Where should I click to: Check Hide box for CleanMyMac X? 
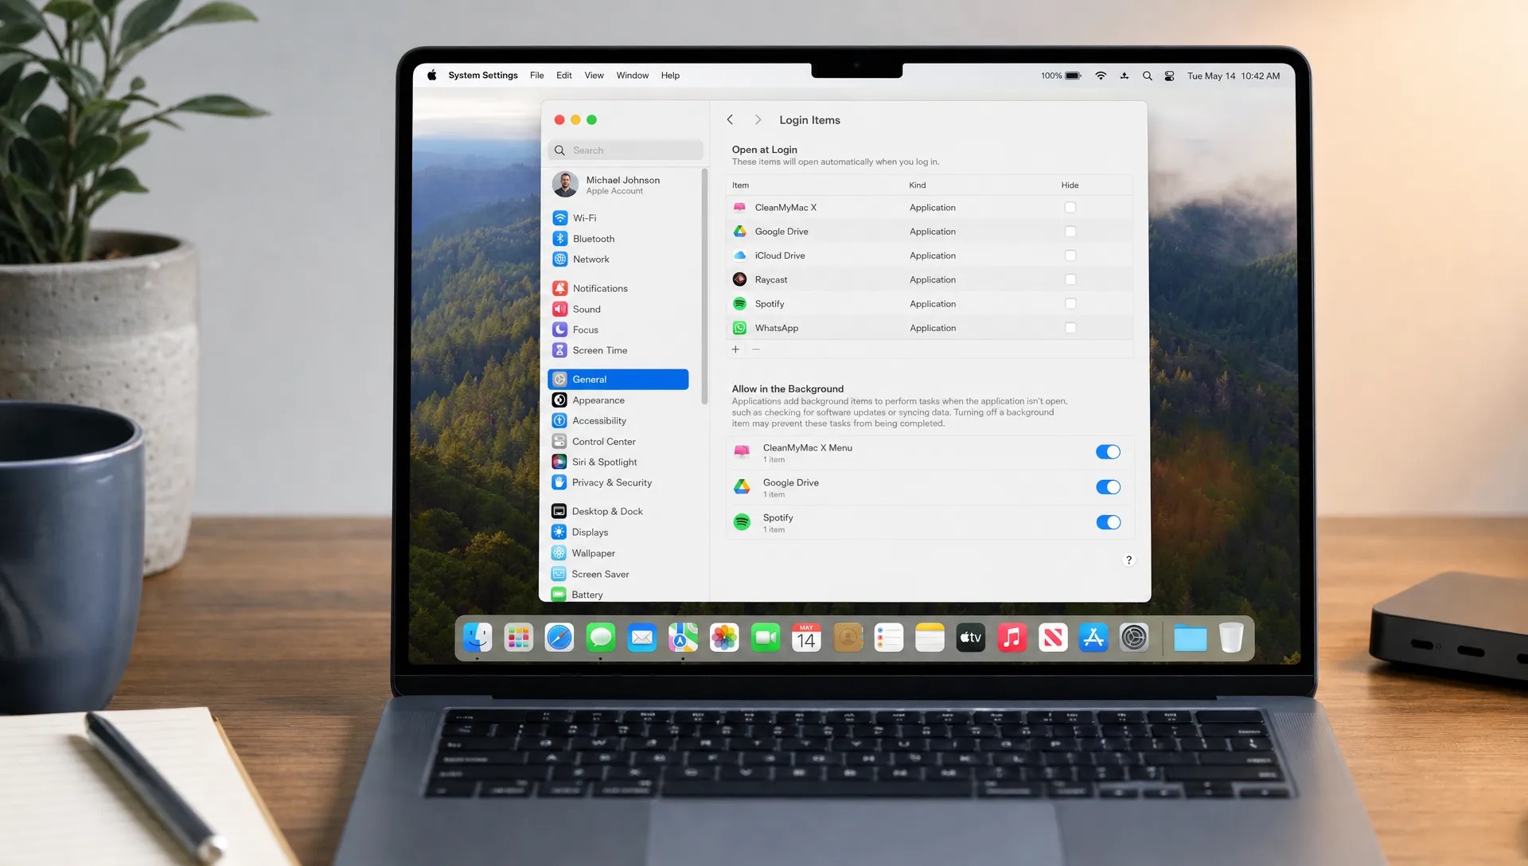pyautogui.click(x=1070, y=208)
